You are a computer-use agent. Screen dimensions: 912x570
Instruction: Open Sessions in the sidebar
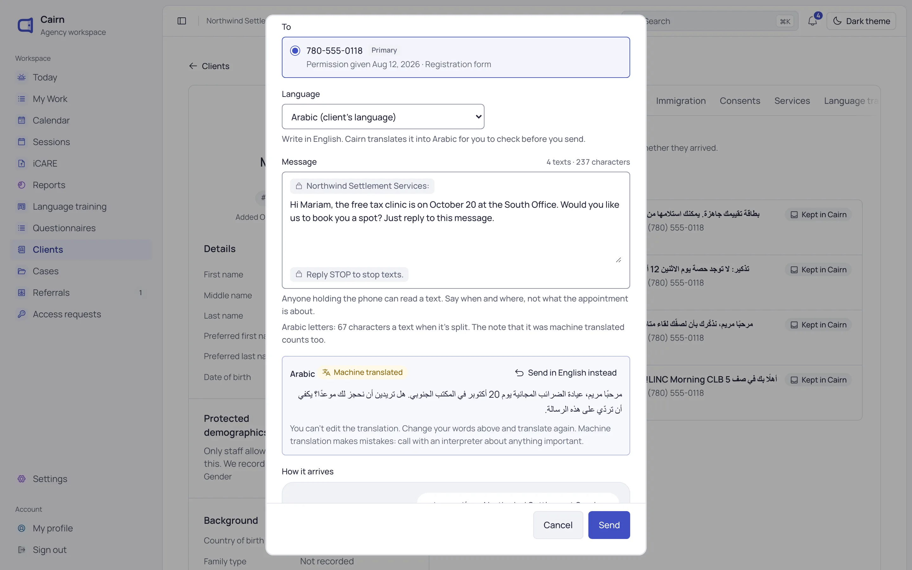pos(81,142)
